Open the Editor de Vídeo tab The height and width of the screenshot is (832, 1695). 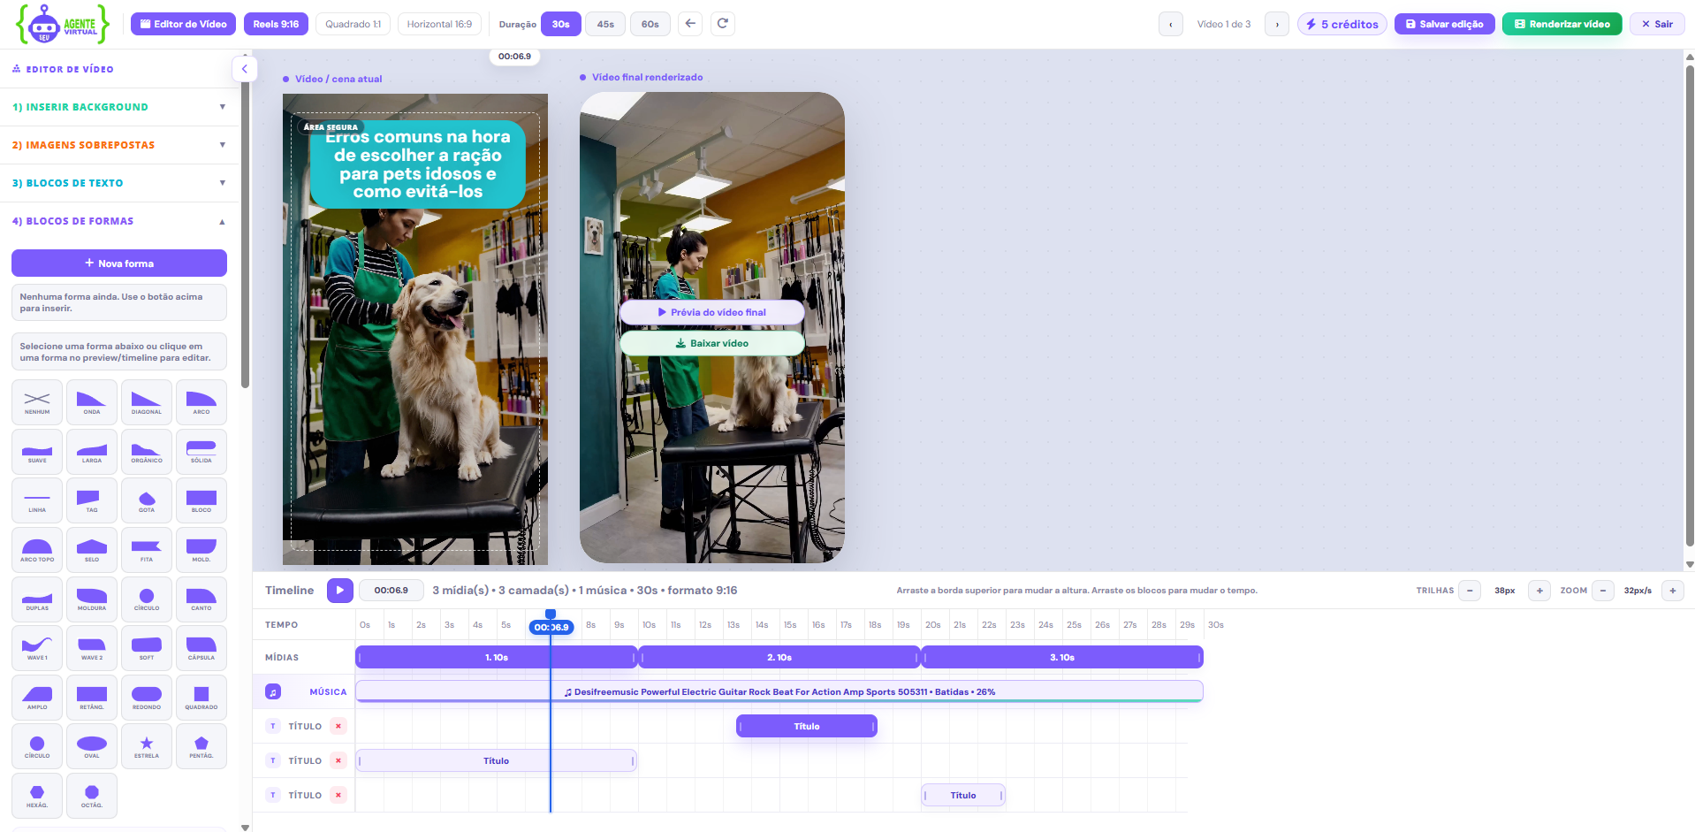pos(183,24)
